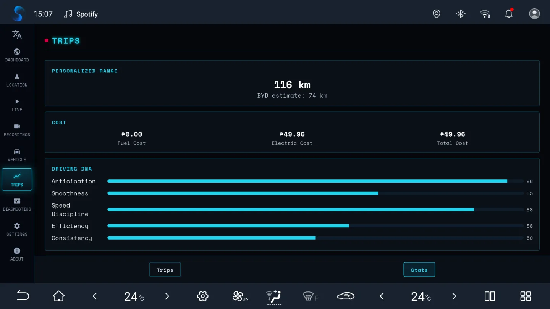
Task: Tap the Fuel Cost value
Action: click(132, 134)
